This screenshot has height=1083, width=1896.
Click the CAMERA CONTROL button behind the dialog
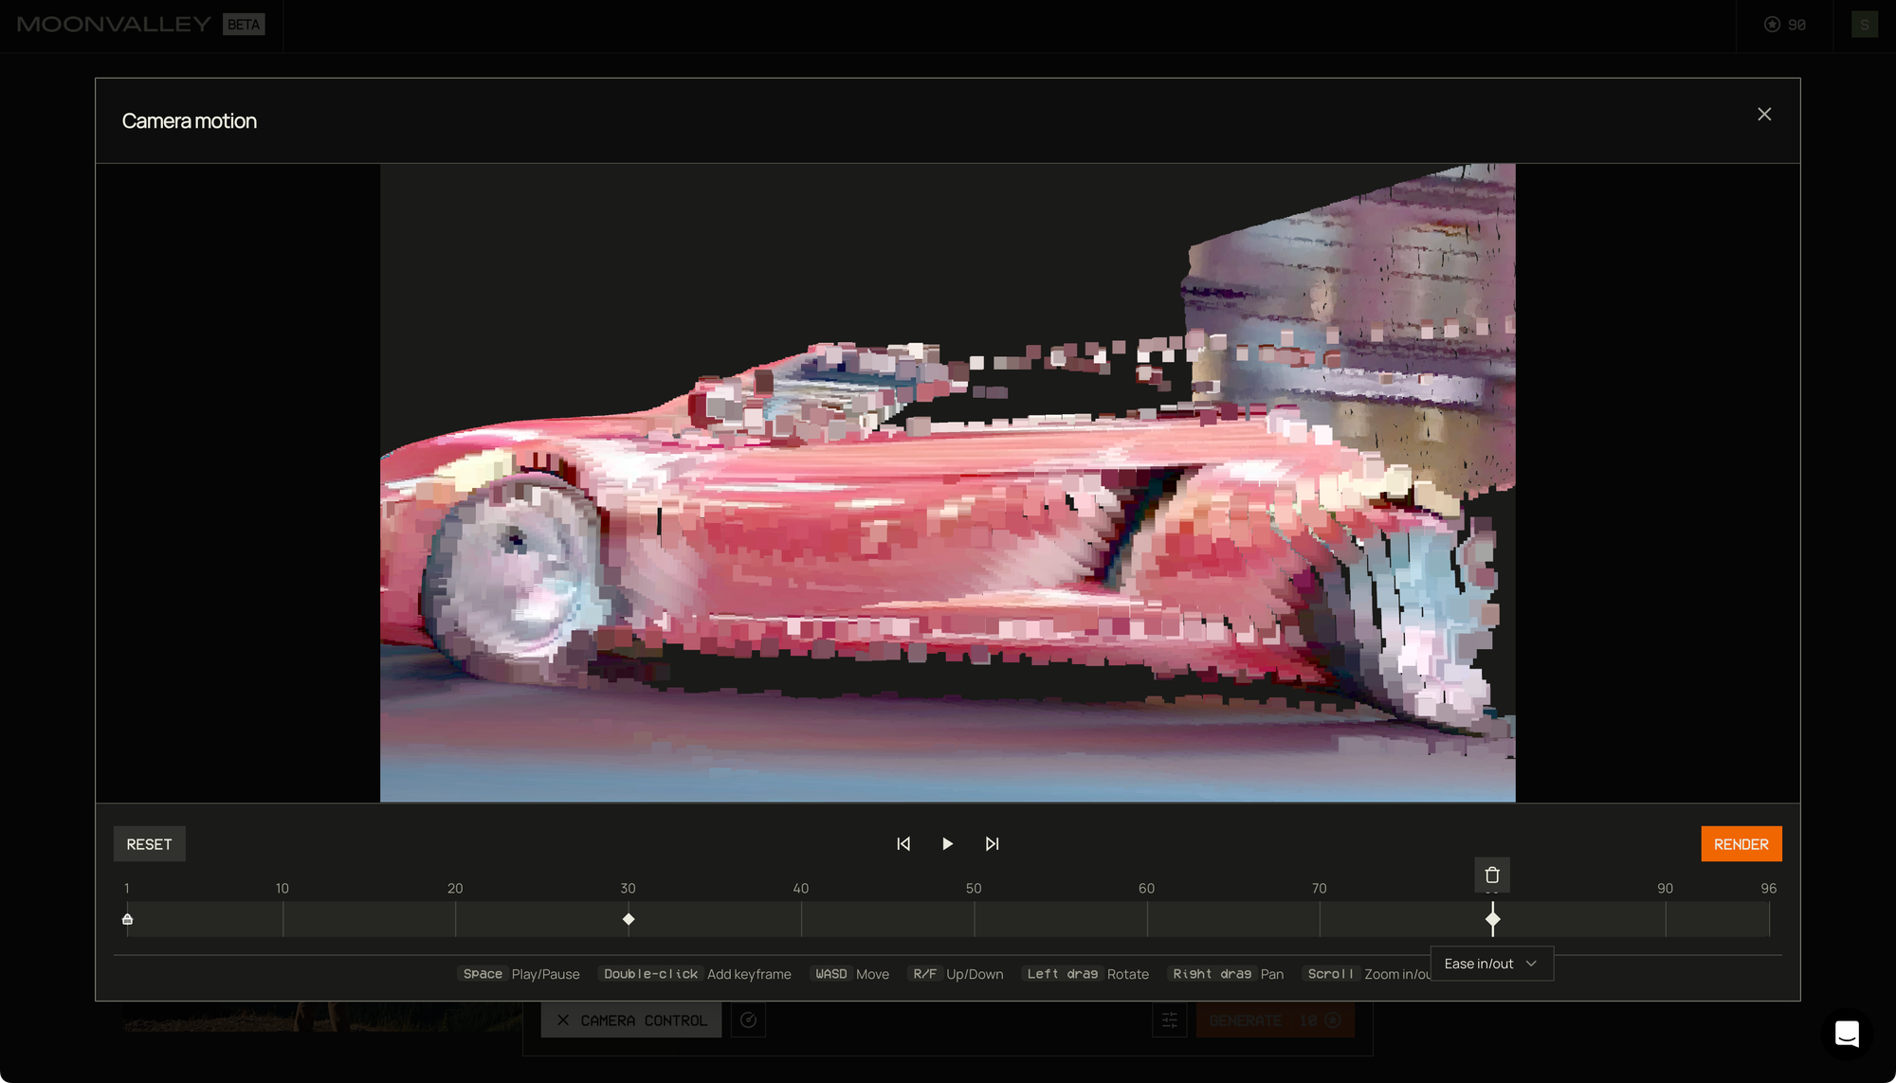pyautogui.click(x=631, y=1020)
